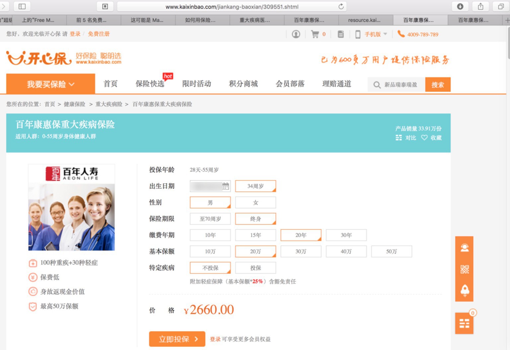This screenshot has height=350, width=510.
Task: Select 投保 for 特定疾病
Action: 256,268
